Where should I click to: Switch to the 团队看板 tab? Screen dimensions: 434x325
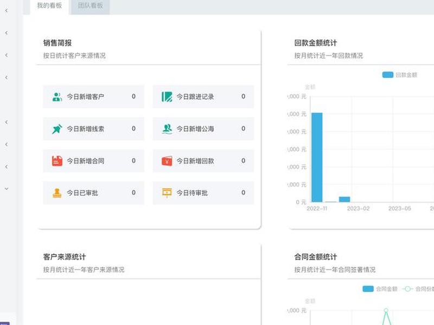tap(90, 5)
